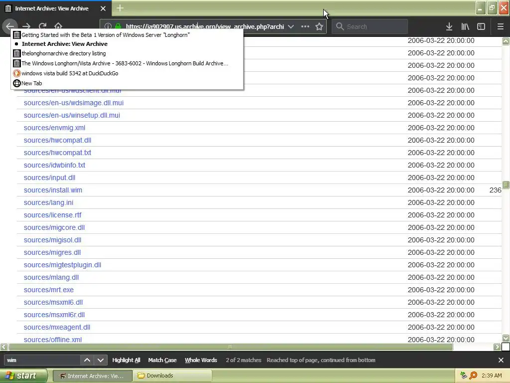
Task: Toggle Whole Words in find bar
Action: point(201,360)
